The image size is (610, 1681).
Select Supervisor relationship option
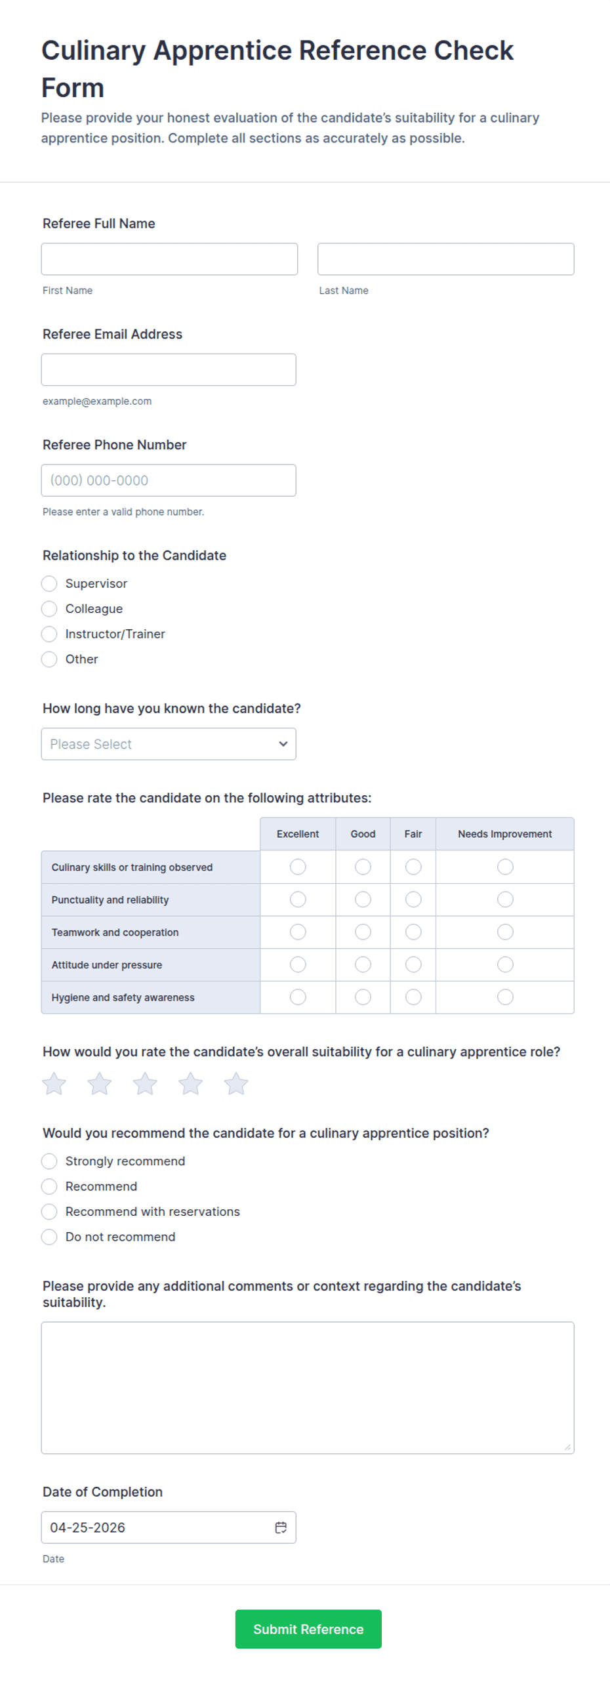click(x=49, y=583)
